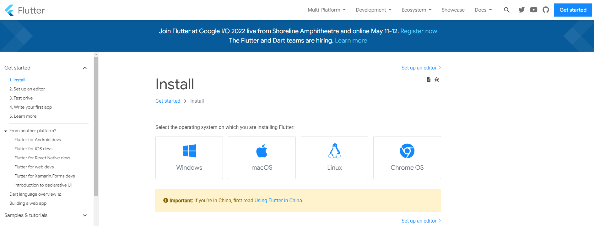Screen dimensions: 594x226
Task: Open Building a web app
Action: point(28,203)
